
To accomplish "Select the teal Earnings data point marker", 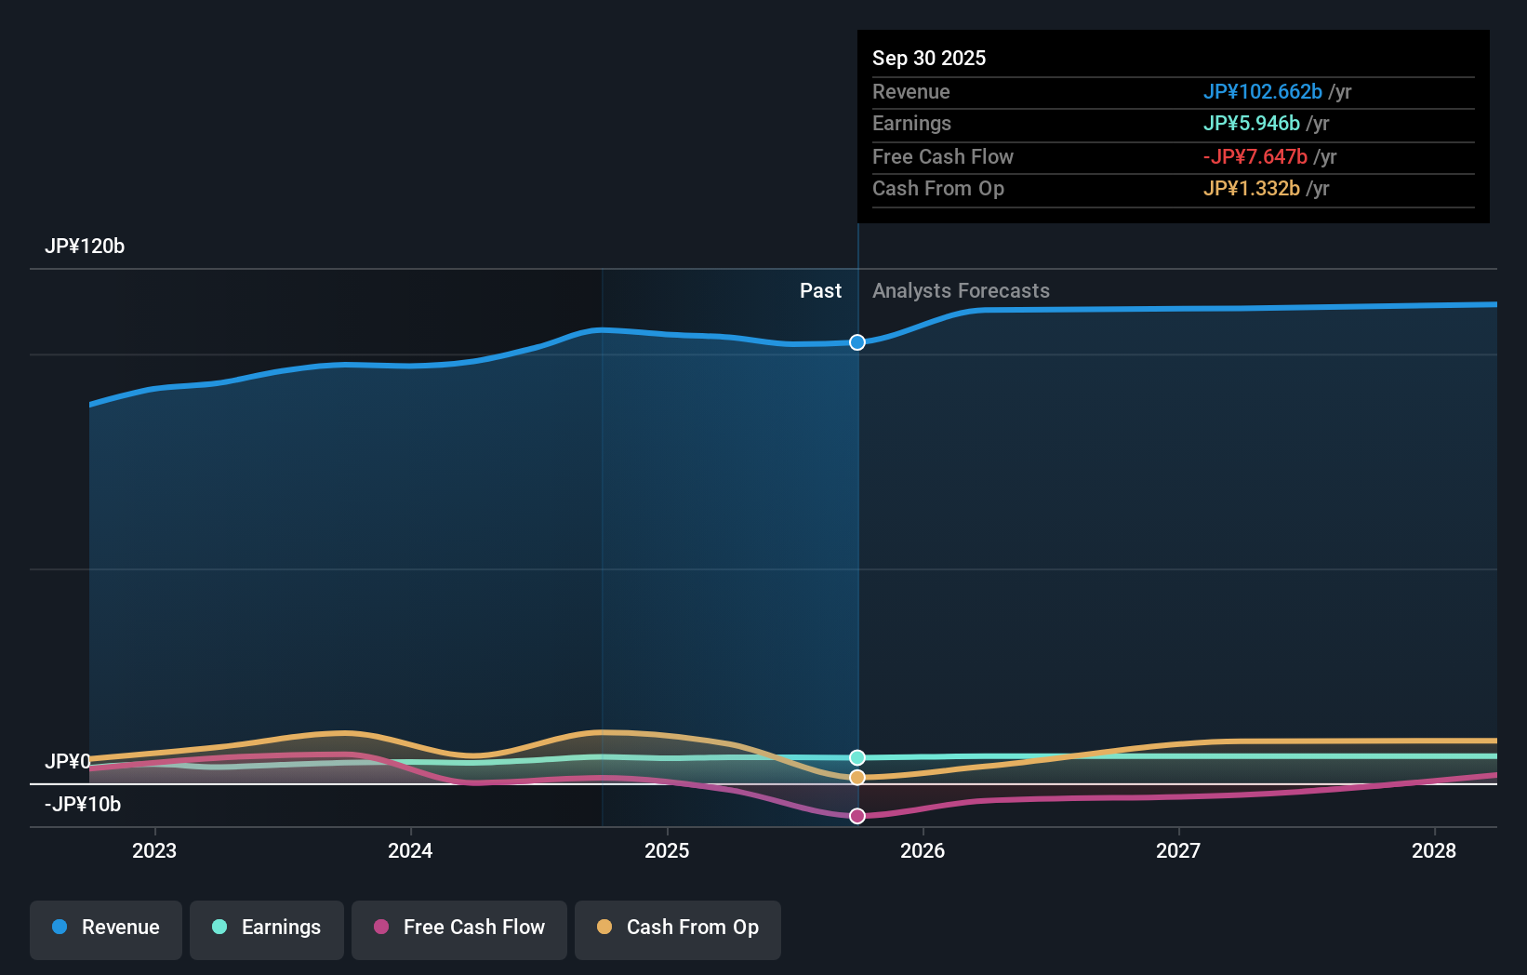I will pyautogui.click(x=856, y=756).
